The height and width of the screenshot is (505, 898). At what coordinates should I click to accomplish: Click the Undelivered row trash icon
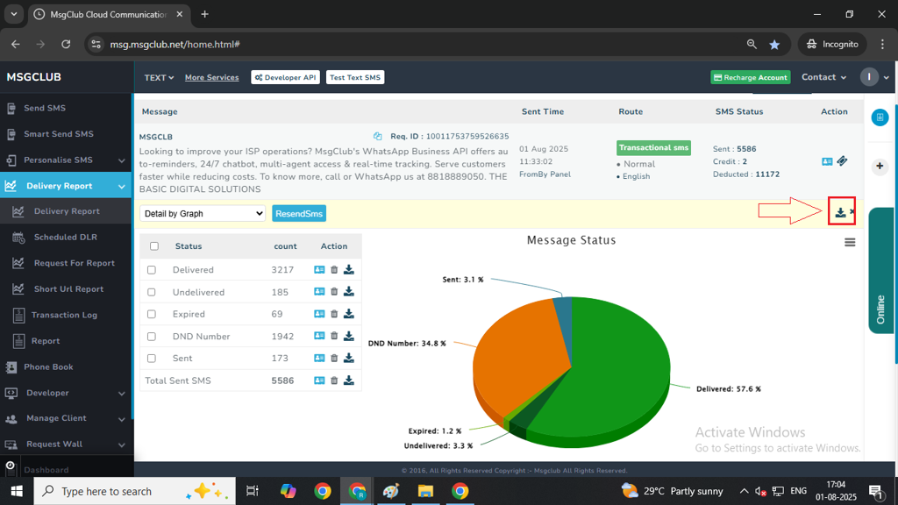(334, 291)
